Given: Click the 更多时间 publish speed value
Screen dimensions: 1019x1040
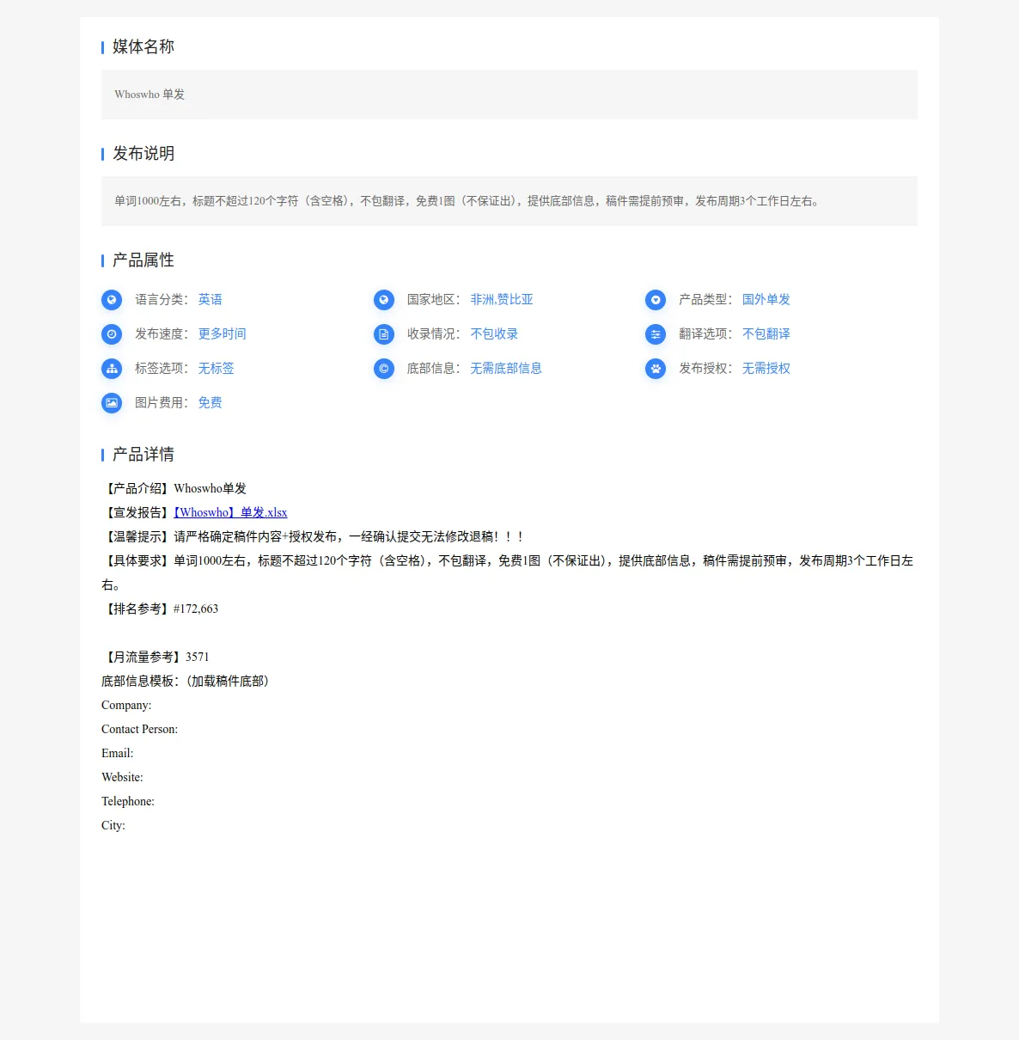Looking at the screenshot, I should pos(223,334).
